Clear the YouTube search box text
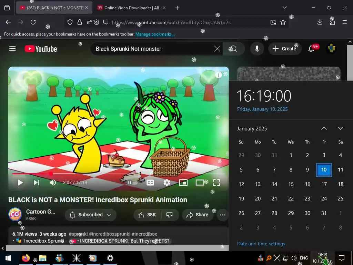Viewport: 353px width, 265px height. [217, 49]
